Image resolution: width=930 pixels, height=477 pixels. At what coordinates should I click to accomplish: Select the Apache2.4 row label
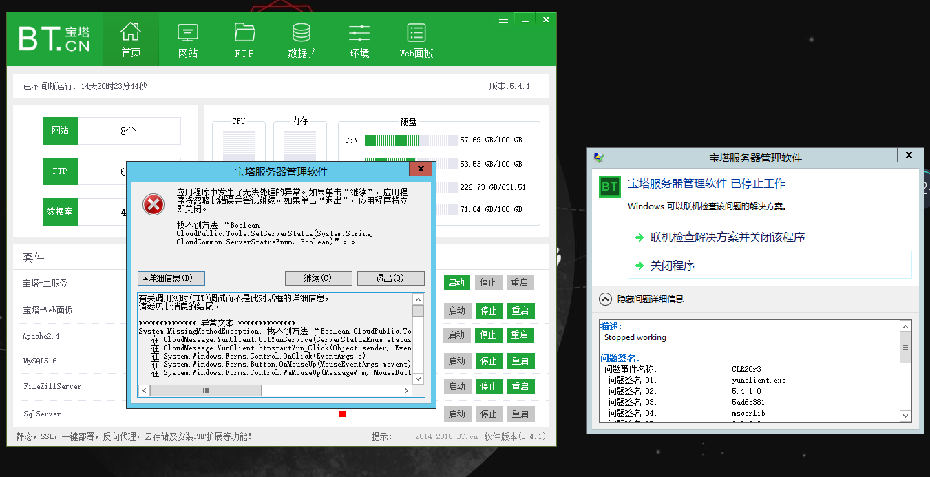[41, 336]
